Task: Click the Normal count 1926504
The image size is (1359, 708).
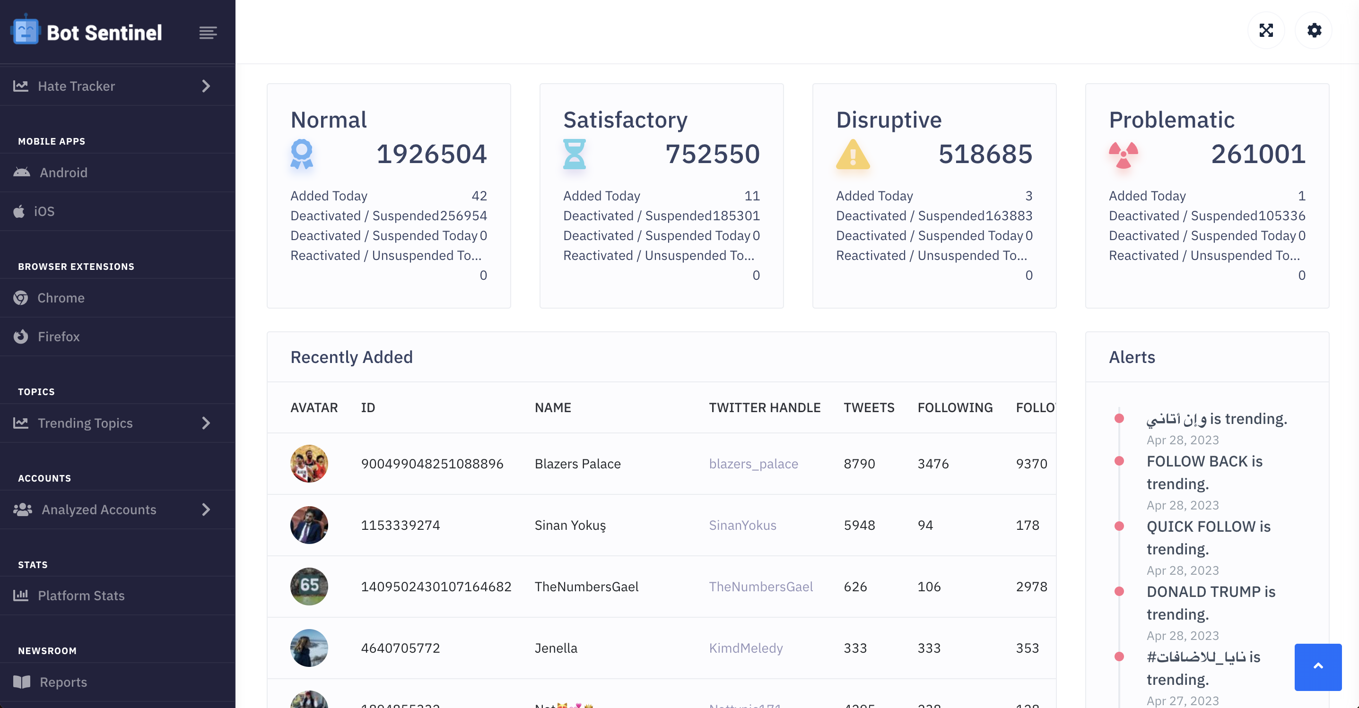Action: click(432, 154)
